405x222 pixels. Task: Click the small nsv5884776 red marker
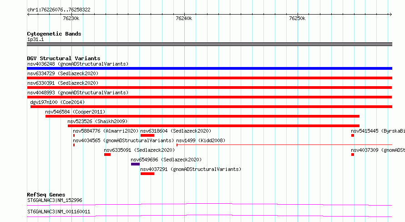click(74, 135)
